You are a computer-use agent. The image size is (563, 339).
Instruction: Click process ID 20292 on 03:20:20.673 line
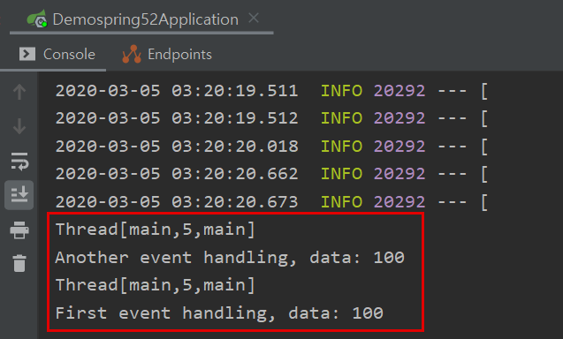[399, 202]
